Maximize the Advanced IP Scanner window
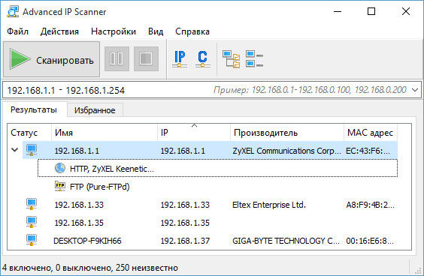This screenshot has width=424, height=276. 371,11
